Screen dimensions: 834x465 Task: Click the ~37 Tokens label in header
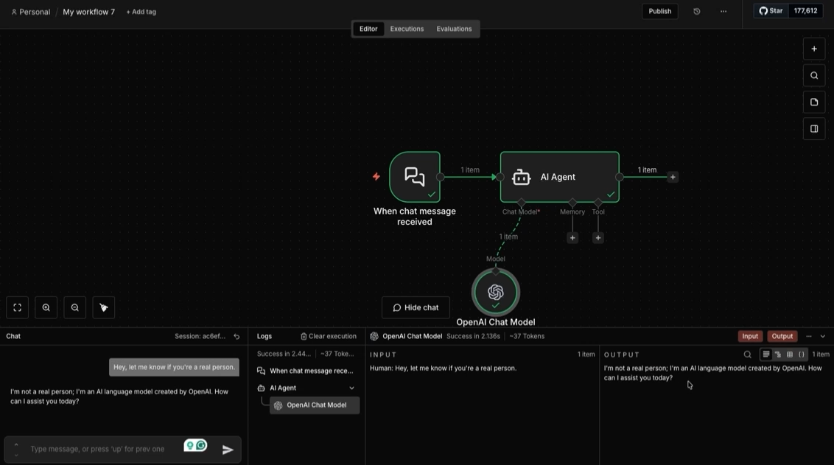(x=527, y=336)
